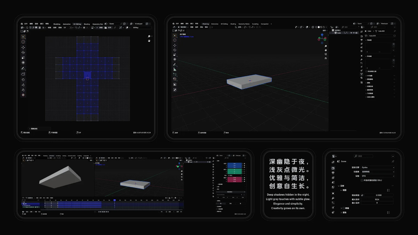
Task: Open Render properties tab in bottom-right panel
Action: pos(333,168)
